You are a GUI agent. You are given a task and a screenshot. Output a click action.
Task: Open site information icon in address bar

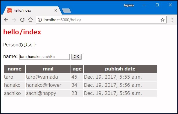[x=40, y=20]
